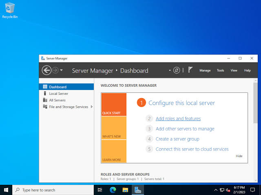Maximize the Server Manager window

tap(240, 58)
